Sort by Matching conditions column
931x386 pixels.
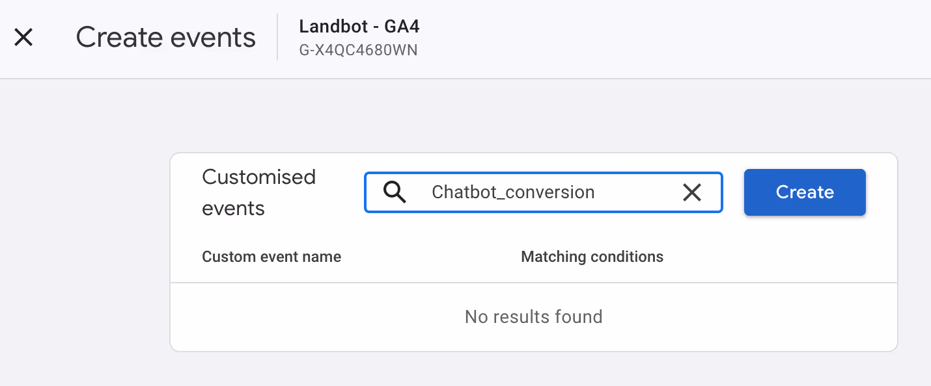coord(592,257)
